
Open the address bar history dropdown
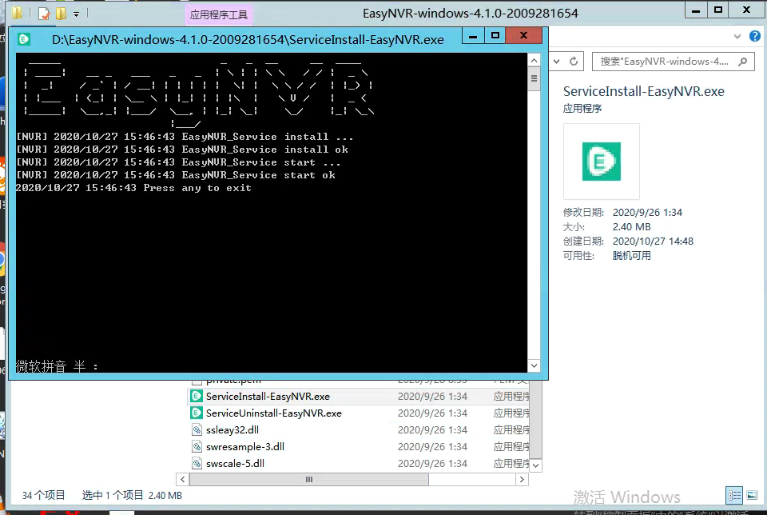coord(557,62)
